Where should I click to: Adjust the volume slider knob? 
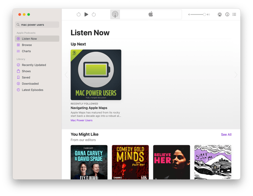pyautogui.click(x=204, y=14)
